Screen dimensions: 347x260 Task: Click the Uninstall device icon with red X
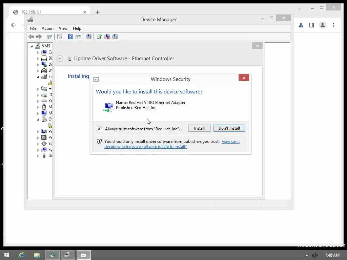tap(107, 37)
